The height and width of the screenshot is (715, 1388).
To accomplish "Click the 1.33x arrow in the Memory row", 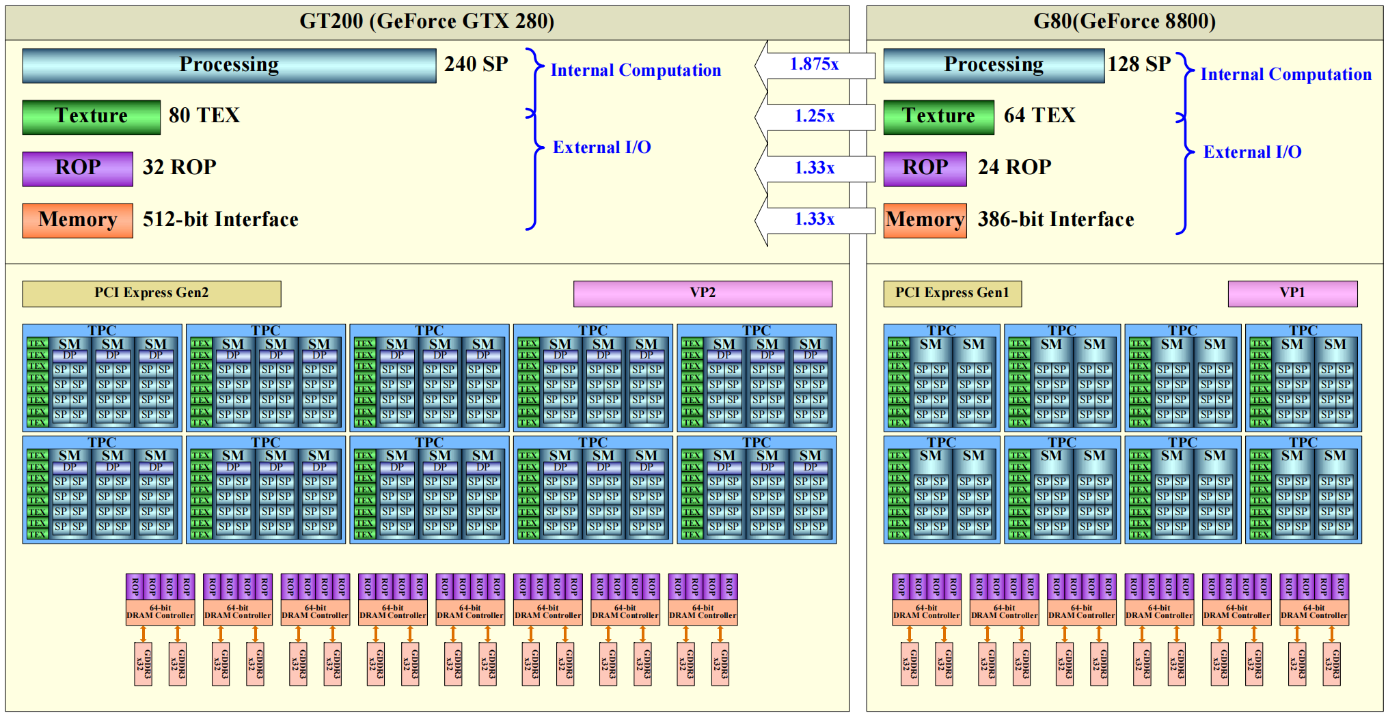I will [x=815, y=220].
